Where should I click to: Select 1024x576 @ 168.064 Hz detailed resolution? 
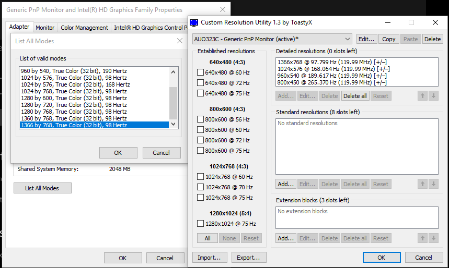click(333, 69)
